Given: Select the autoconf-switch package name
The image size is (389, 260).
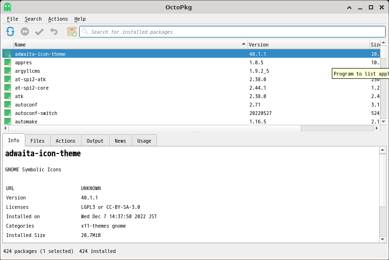Looking at the screenshot, I should 36,113.
